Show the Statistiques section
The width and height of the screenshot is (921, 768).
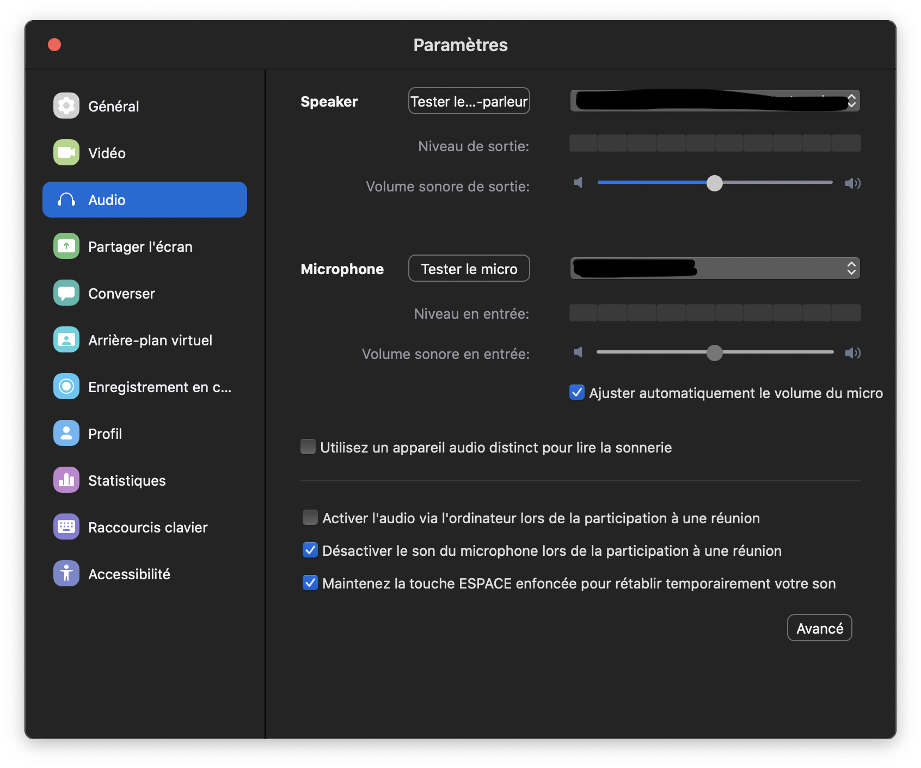145,480
